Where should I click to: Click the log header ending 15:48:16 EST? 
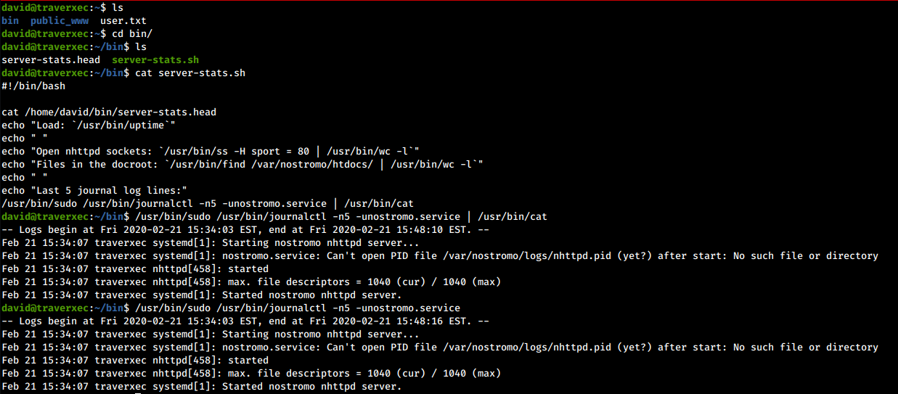[245, 321]
